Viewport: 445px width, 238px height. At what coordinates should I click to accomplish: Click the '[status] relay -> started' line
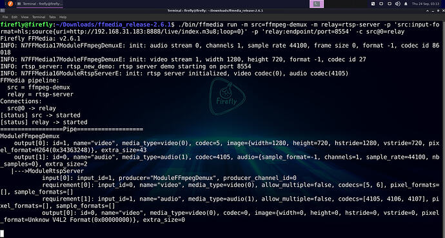click(x=44, y=123)
